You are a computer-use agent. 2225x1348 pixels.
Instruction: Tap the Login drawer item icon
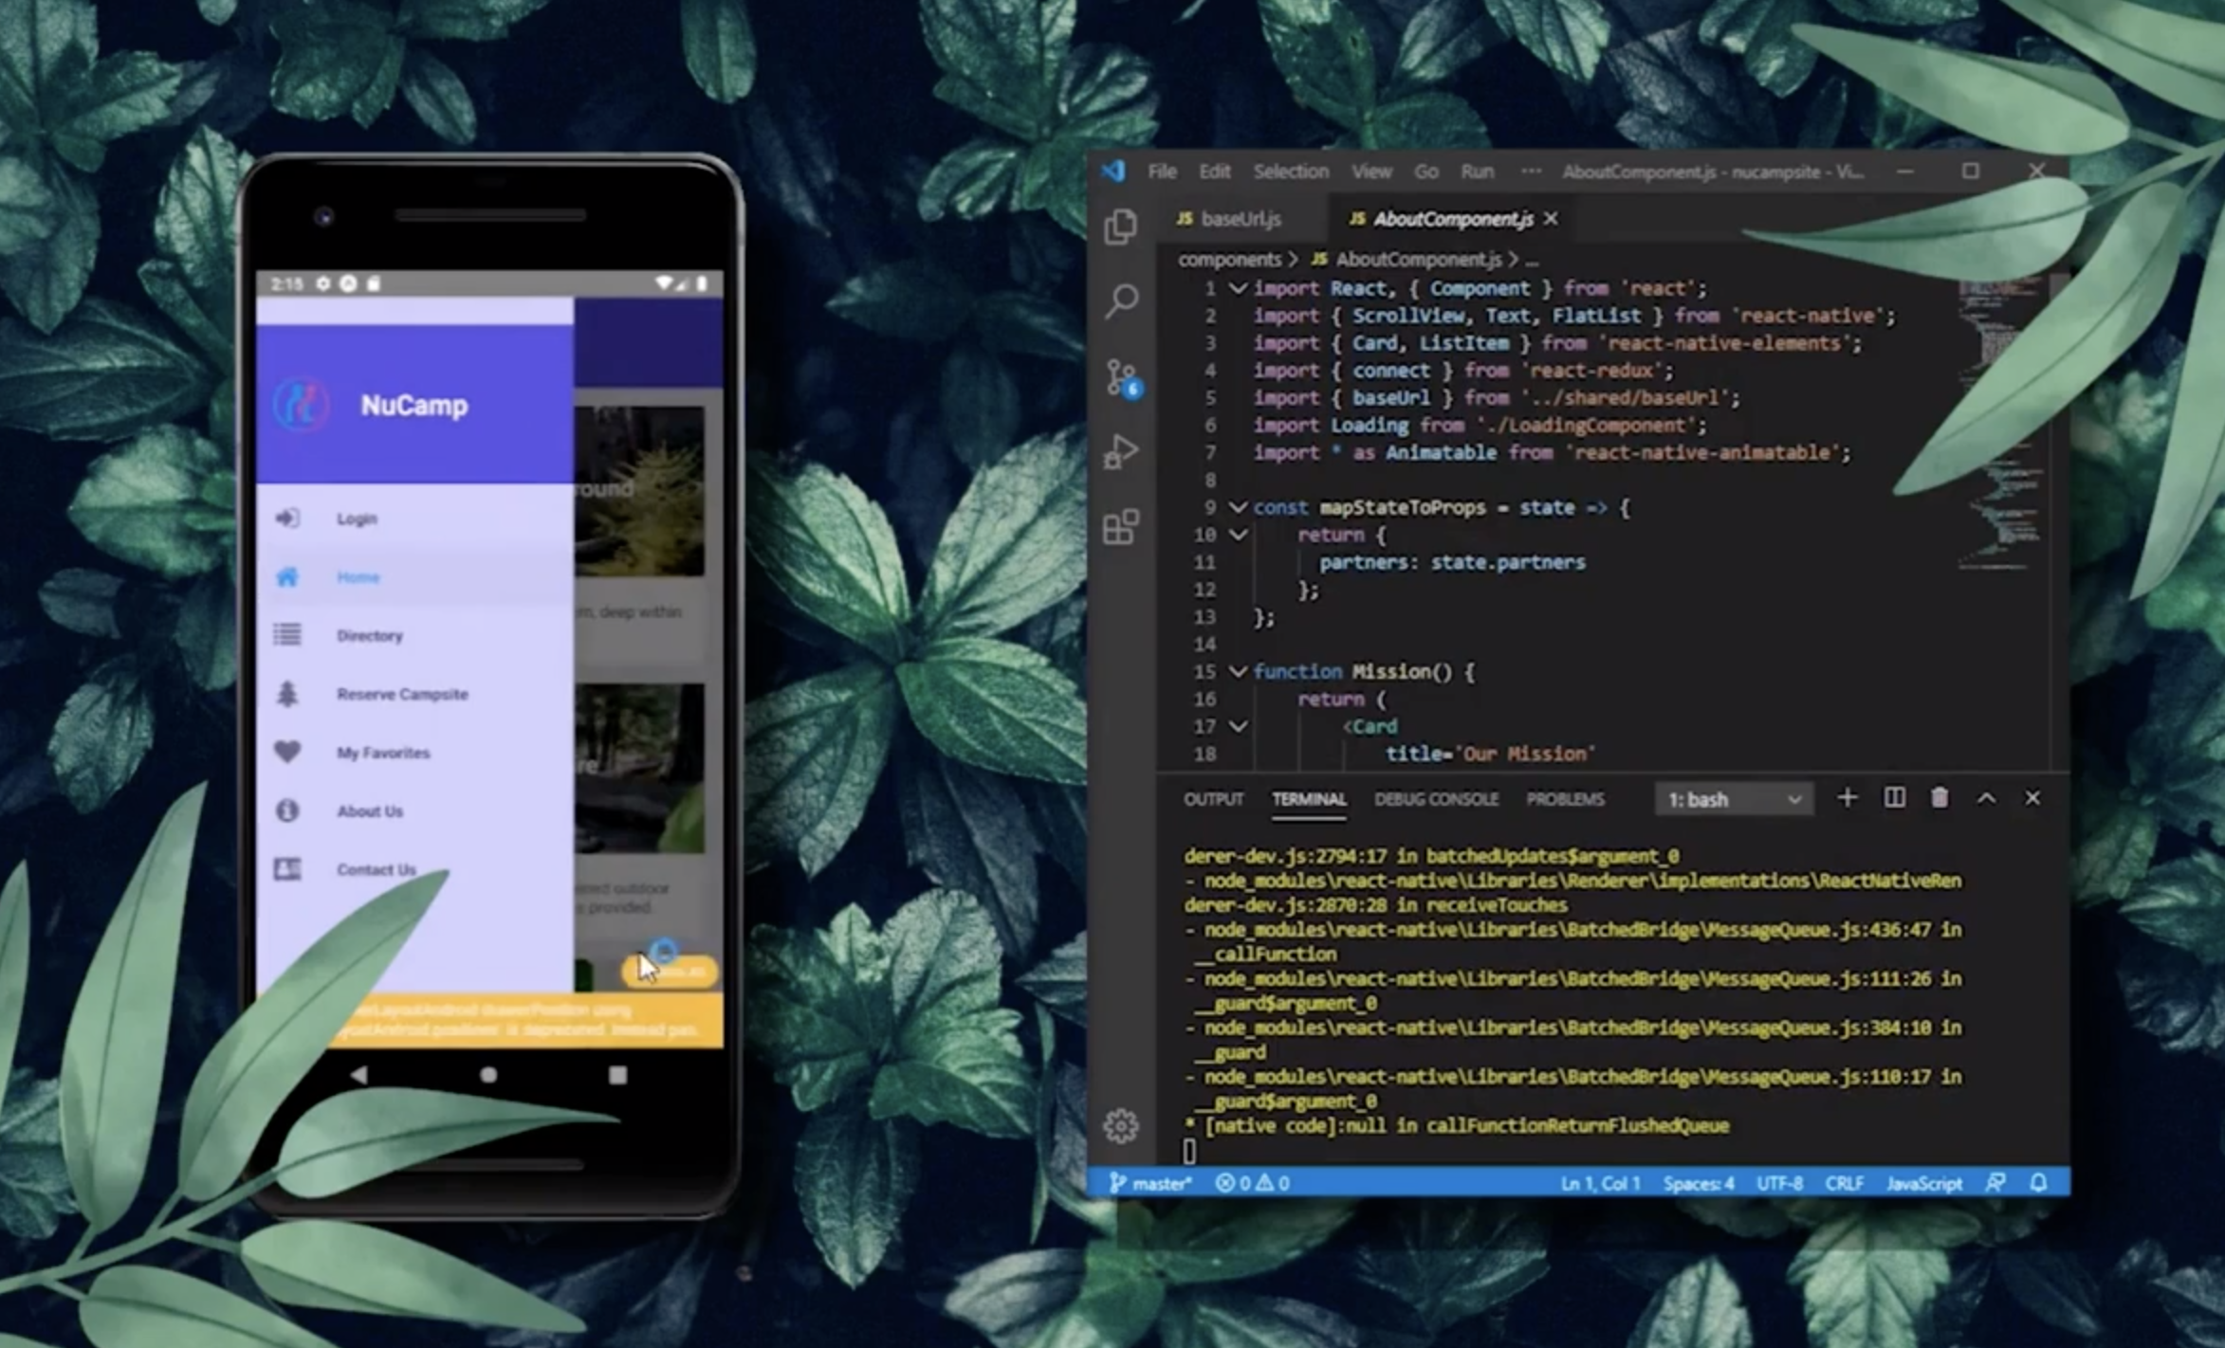(x=287, y=518)
